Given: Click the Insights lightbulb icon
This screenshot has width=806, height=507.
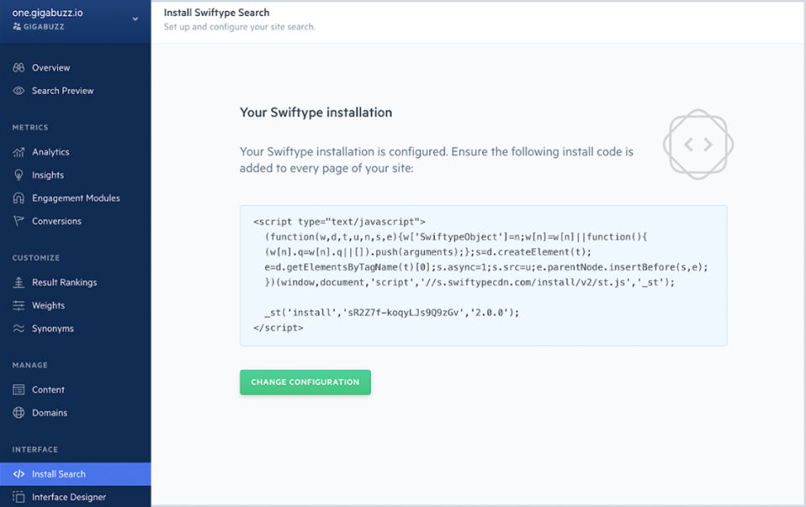Looking at the screenshot, I should point(18,175).
